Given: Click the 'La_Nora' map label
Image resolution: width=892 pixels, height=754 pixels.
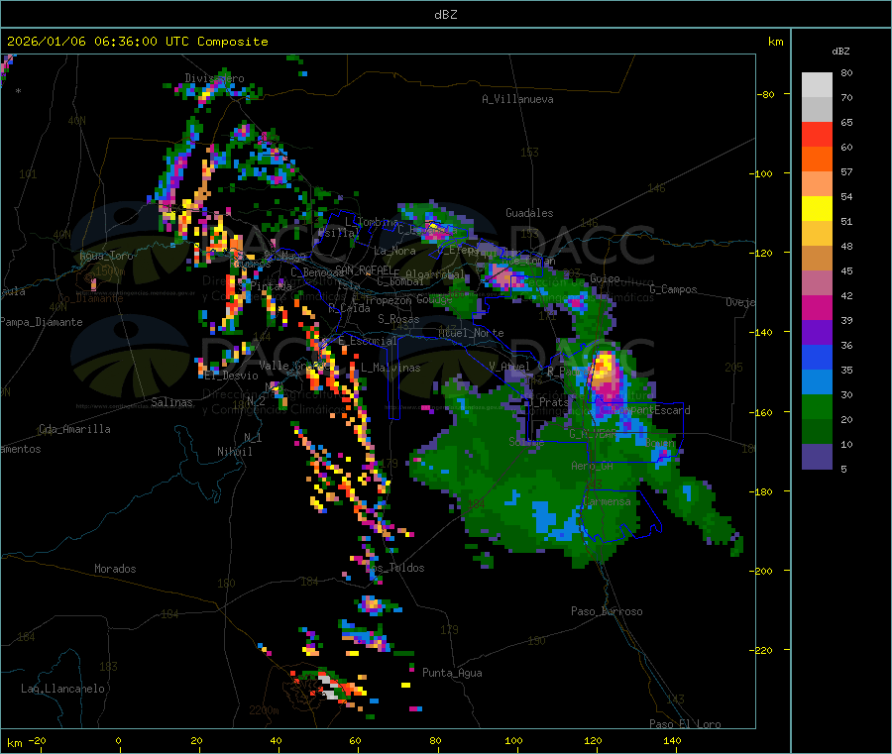Looking at the screenshot, I should click(394, 251).
